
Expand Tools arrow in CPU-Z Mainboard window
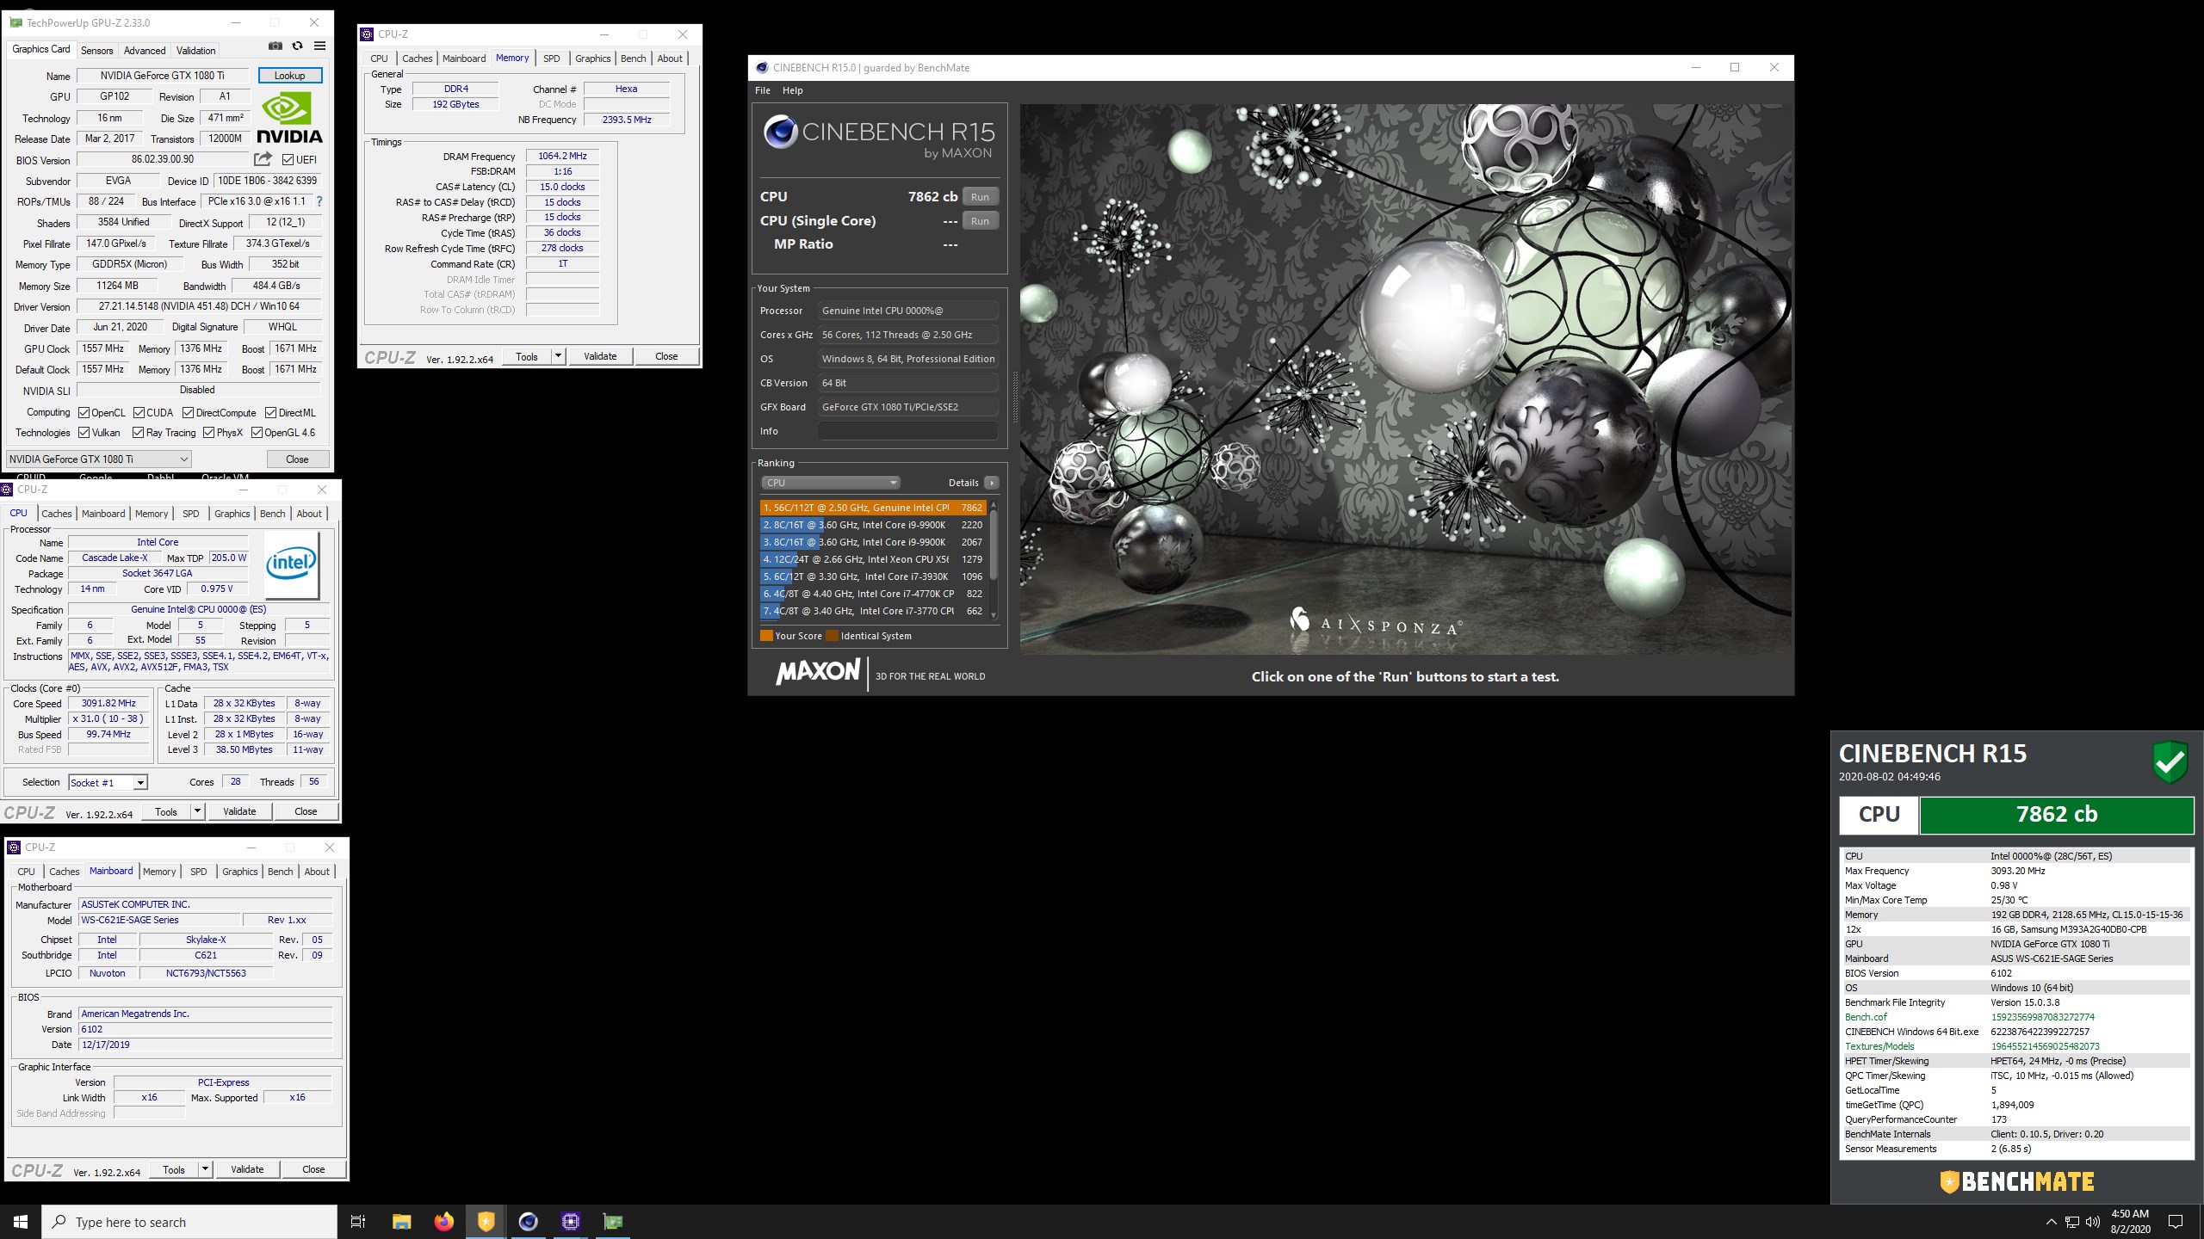205,1169
